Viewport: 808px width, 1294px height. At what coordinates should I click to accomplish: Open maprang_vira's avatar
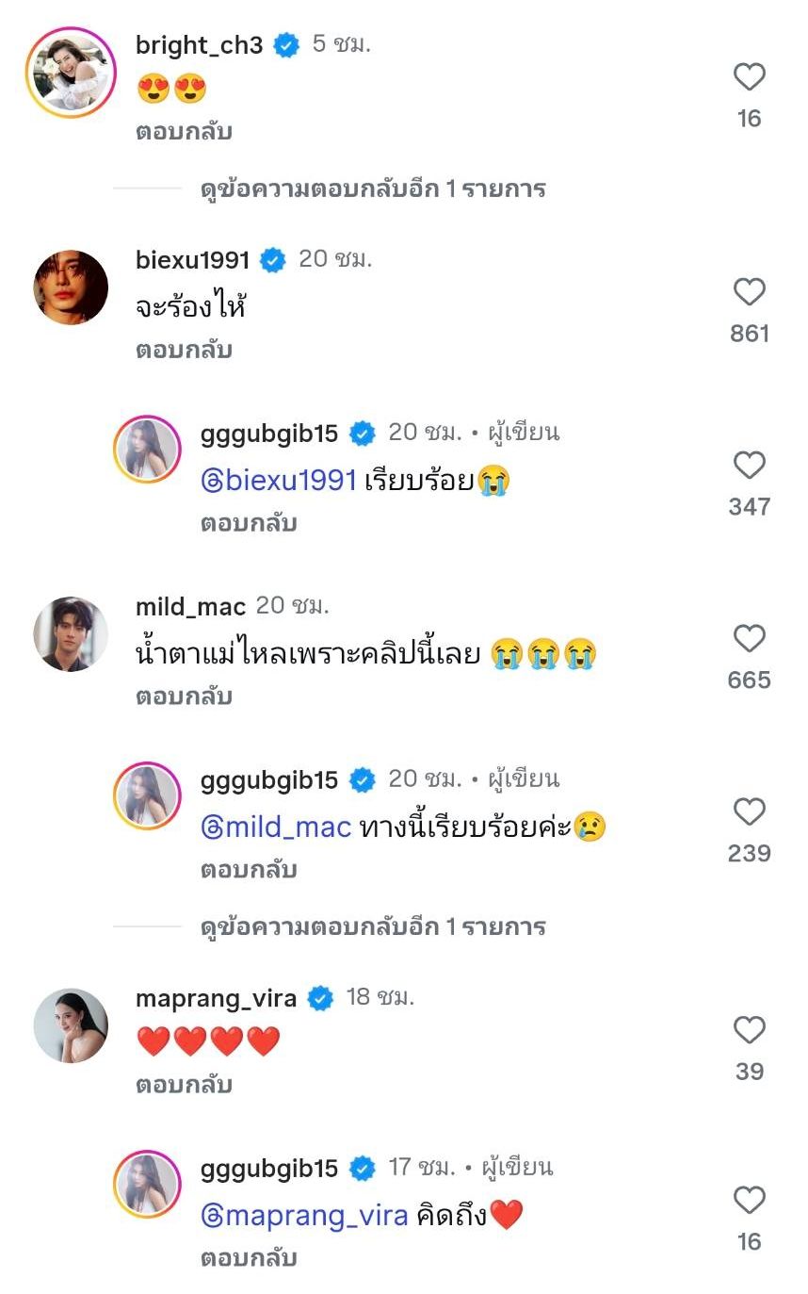pyautogui.click(x=72, y=1025)
